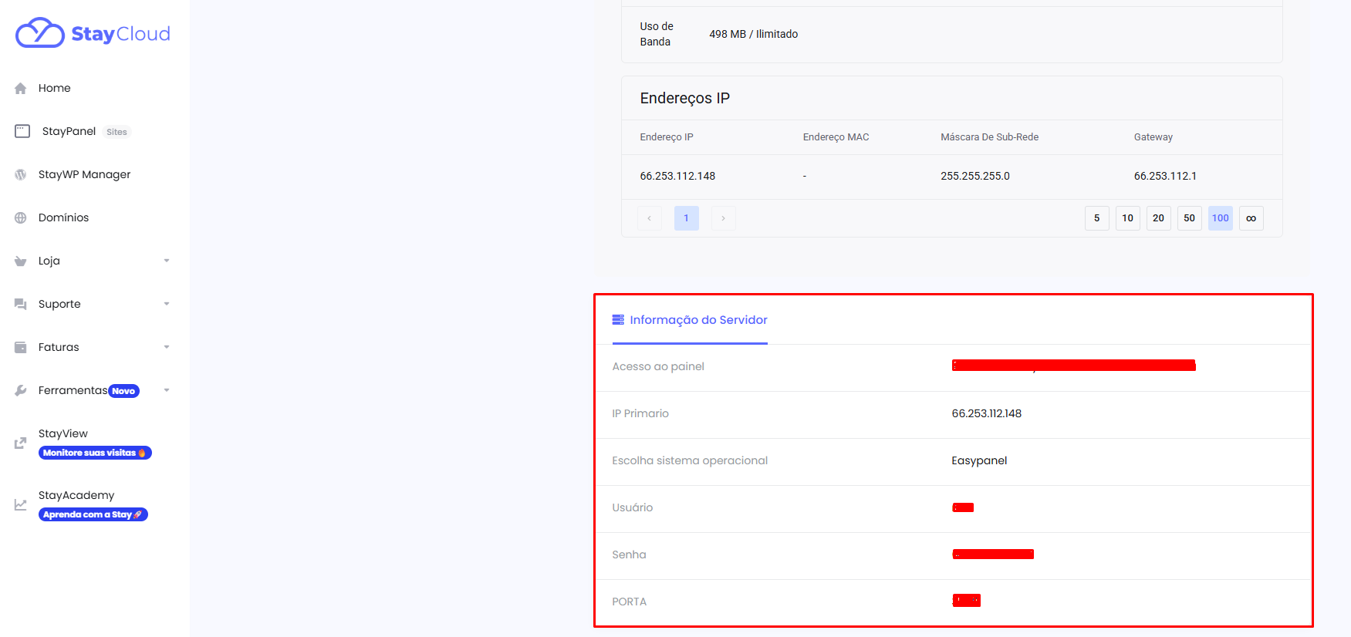
Task: Click the chart icon beside StayAcademy
Action: (21, 505)
